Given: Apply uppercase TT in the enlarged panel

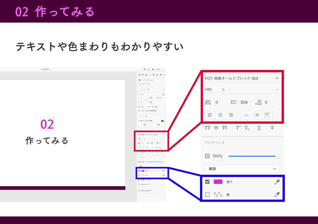Looking at the screenshot, I should 207,128.
